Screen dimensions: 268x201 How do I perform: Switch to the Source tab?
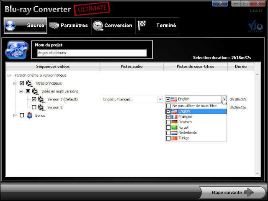tap(25, 26)
